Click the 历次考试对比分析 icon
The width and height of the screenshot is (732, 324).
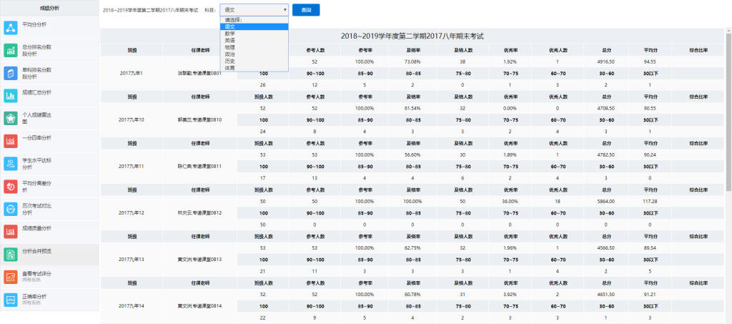11,209
